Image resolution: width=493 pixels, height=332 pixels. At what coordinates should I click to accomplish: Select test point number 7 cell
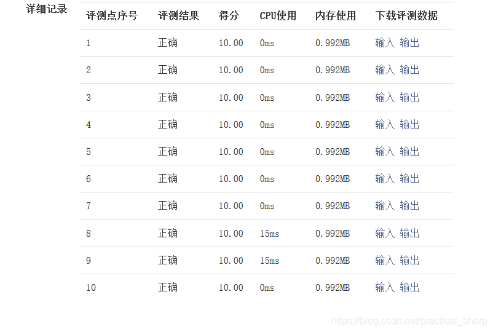[x=89, y=206]
